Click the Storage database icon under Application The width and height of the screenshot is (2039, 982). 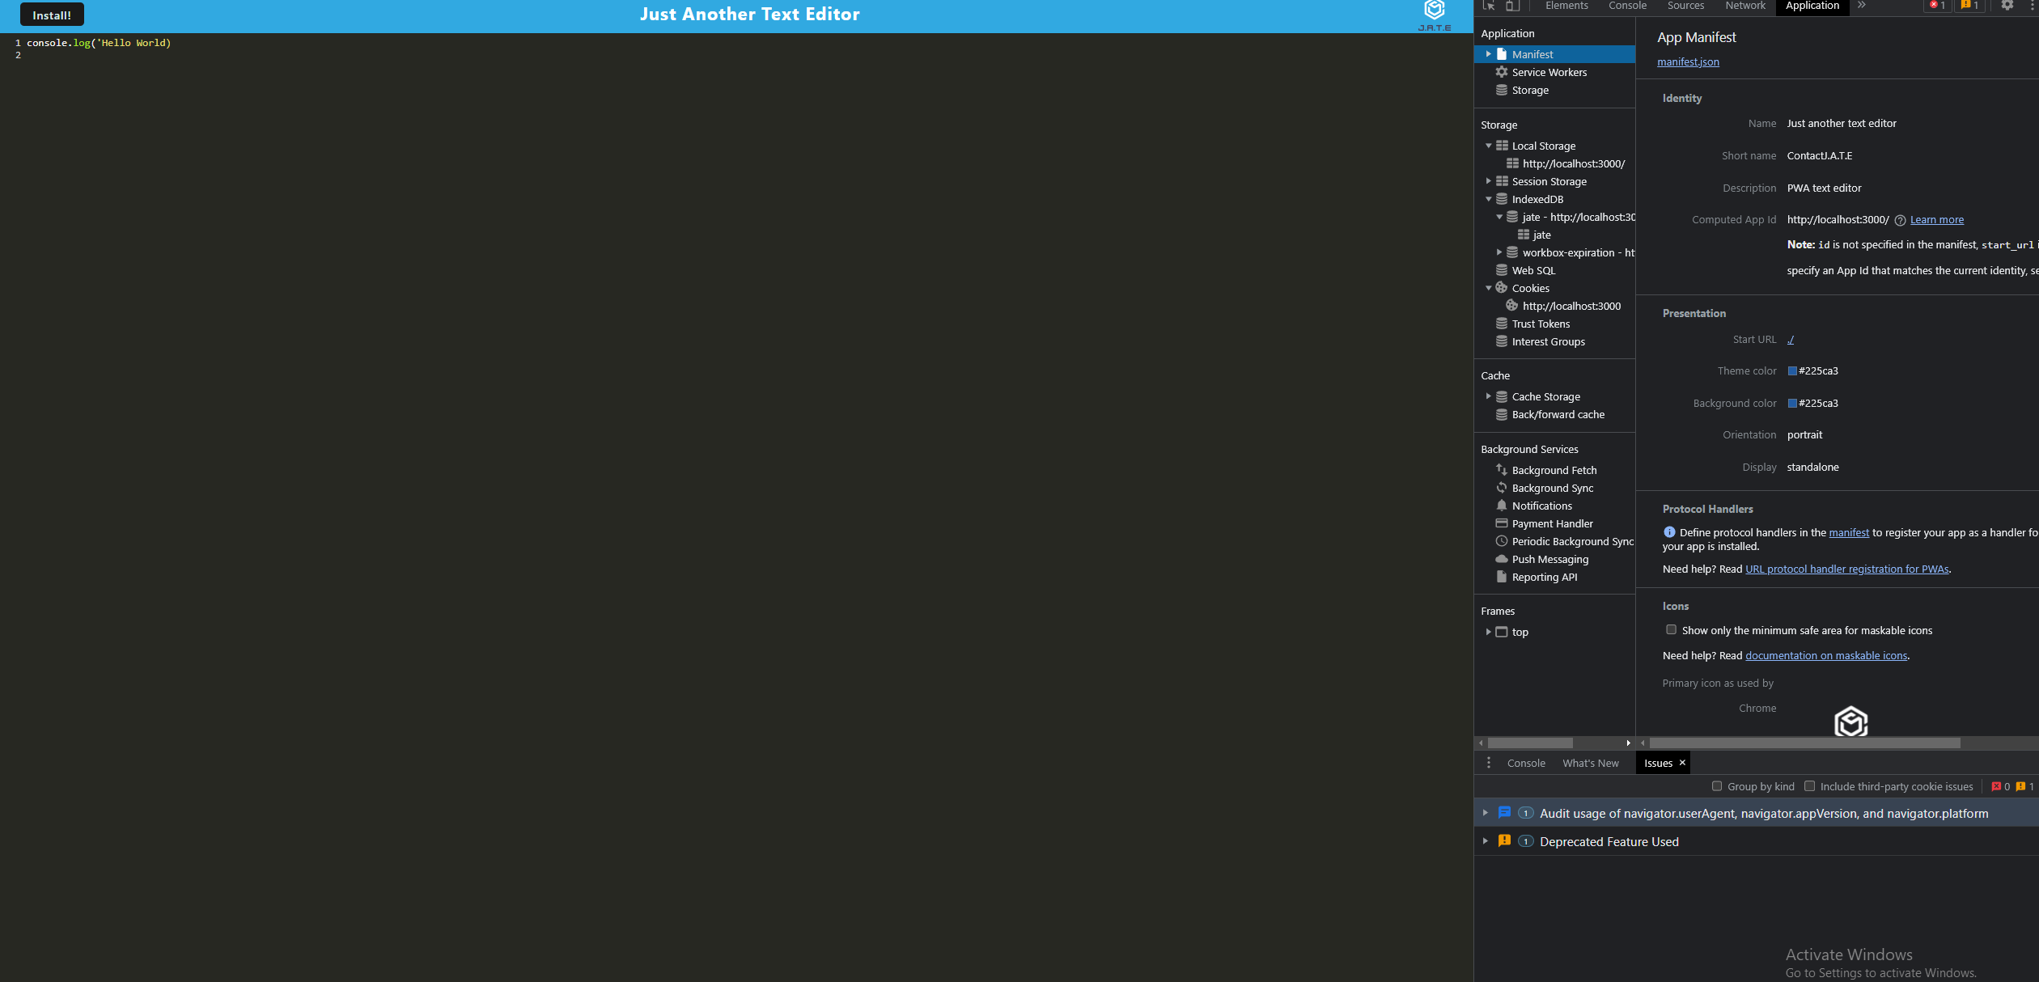click(x=1502, y=90)
